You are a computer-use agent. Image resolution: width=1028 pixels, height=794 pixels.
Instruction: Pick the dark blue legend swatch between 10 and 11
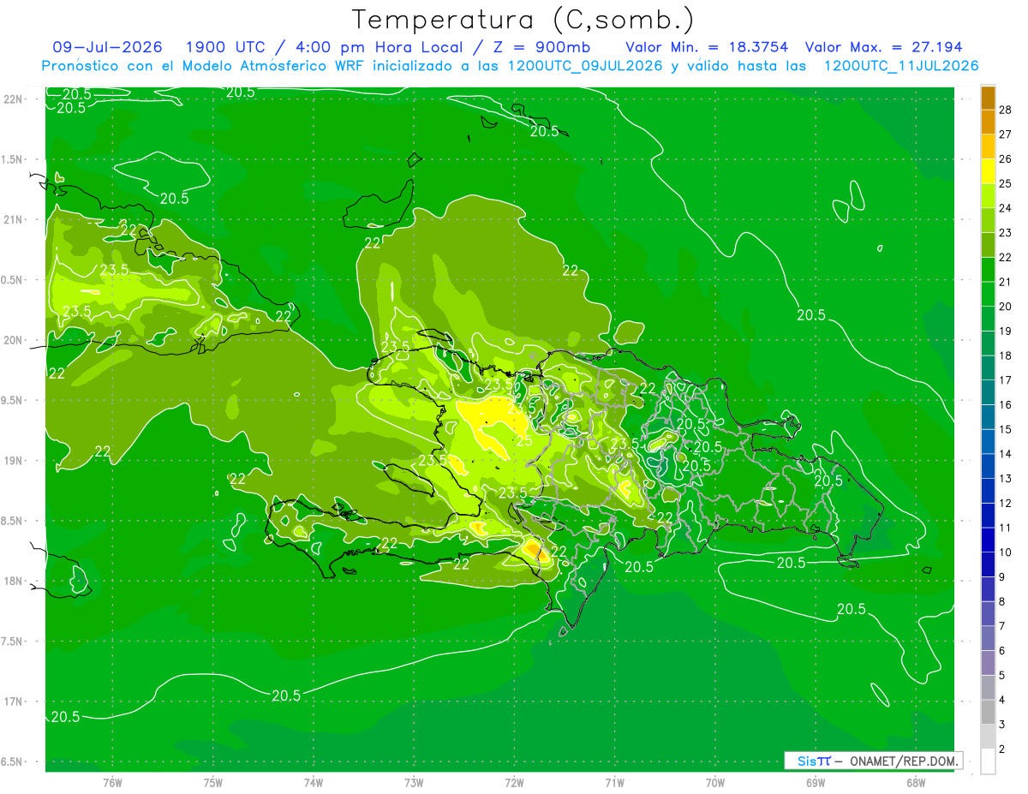tap(988, 540)
